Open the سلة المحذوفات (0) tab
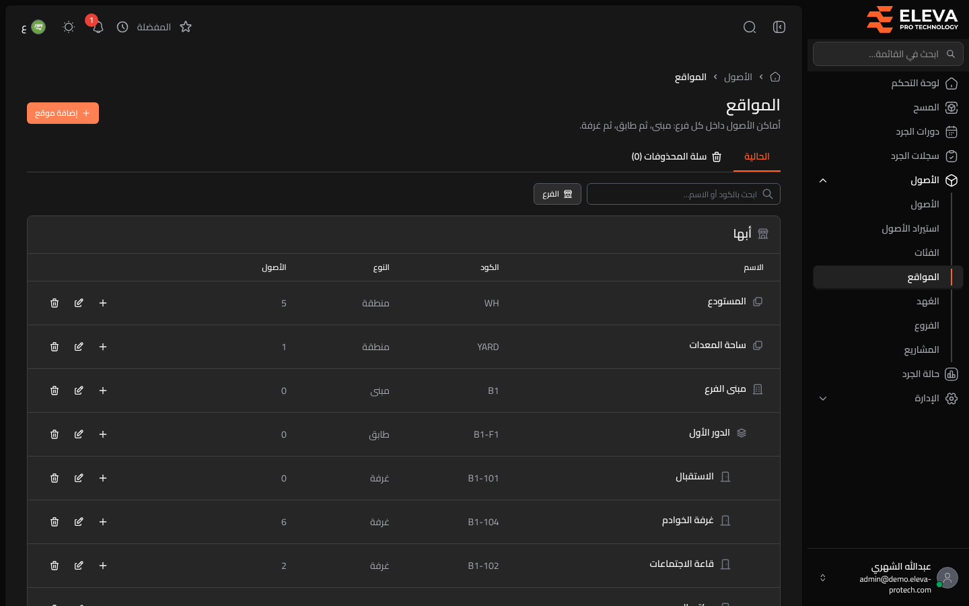This screenshot has width=969, height=606. (676, 156)
